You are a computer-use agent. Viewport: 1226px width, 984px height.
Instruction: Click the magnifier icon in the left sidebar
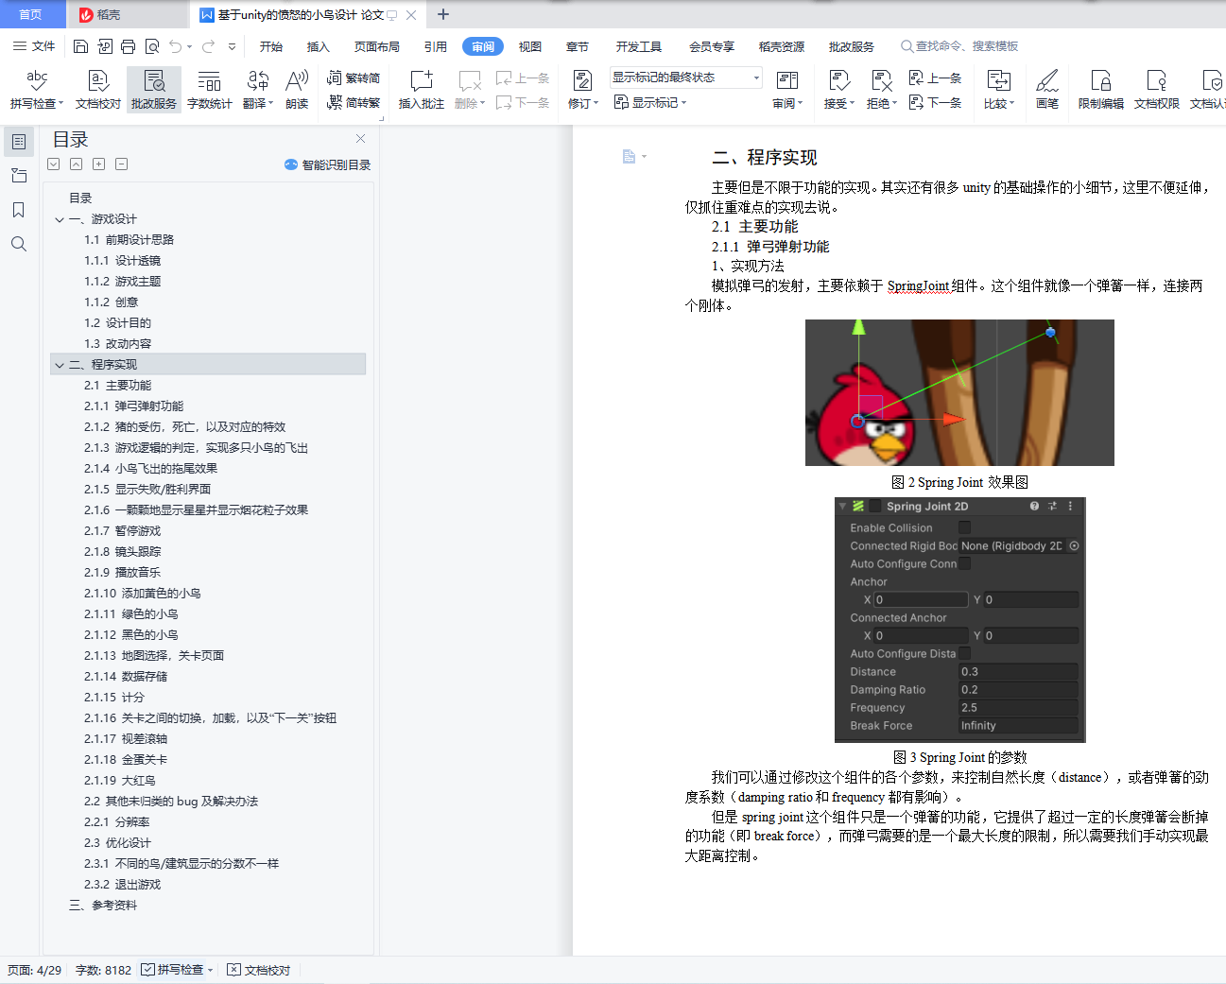(19, 244)
